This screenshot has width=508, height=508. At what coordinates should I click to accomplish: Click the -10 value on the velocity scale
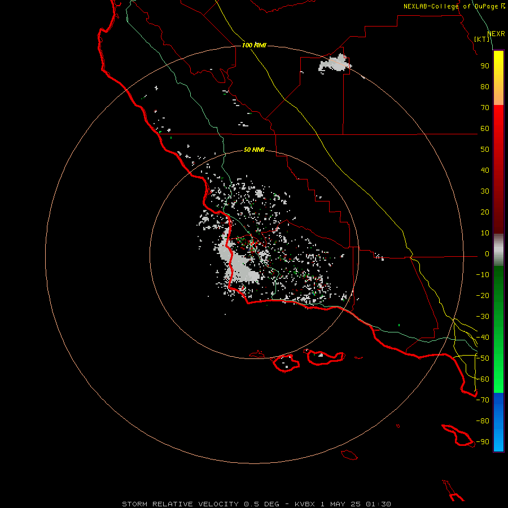(x=483, y=275)
